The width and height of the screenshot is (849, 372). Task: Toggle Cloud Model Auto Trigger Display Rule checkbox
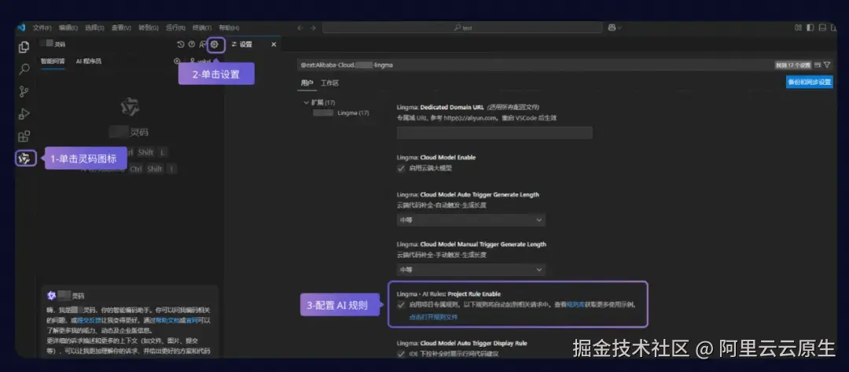(x=401, y=354)
